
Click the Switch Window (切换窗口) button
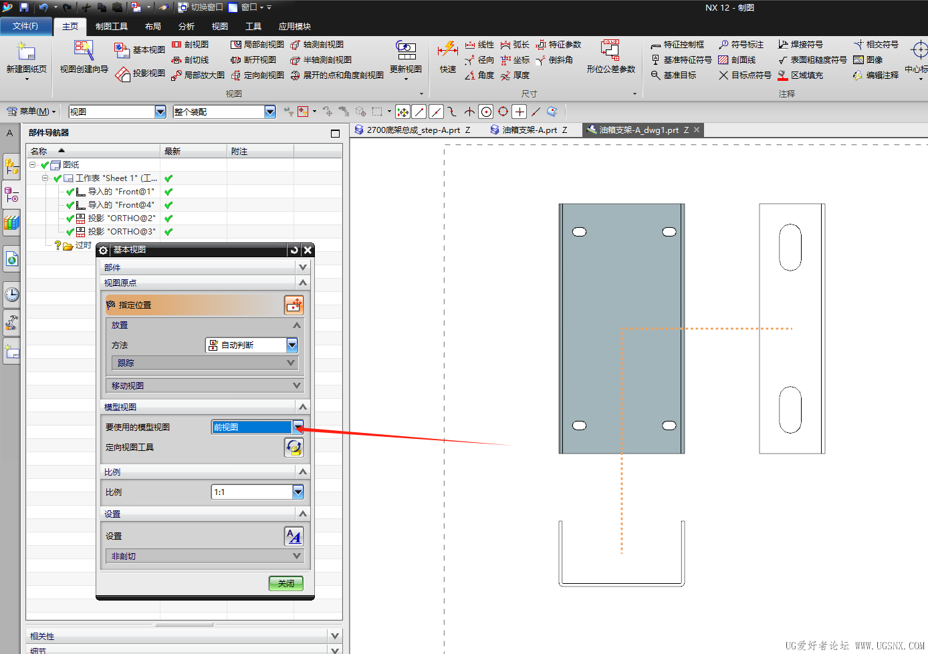click(201, 7)
